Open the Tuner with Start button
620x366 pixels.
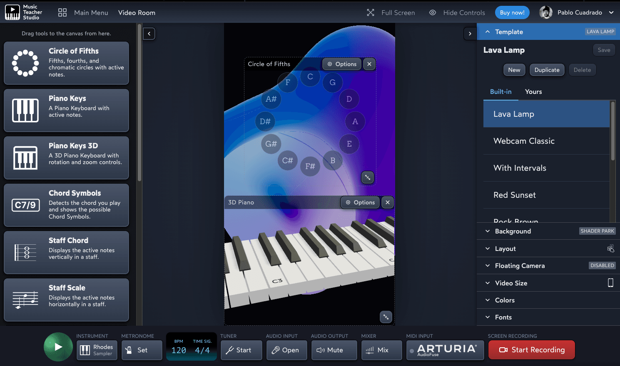(x=242, y=350)
